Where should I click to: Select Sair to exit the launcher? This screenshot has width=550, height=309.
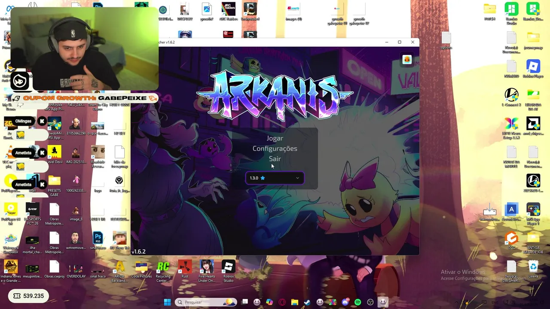pyautogui.click(x=275, y=159)
